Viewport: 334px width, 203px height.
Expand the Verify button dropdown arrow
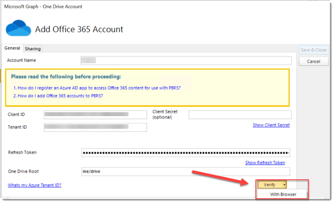(x=284, y=185)
